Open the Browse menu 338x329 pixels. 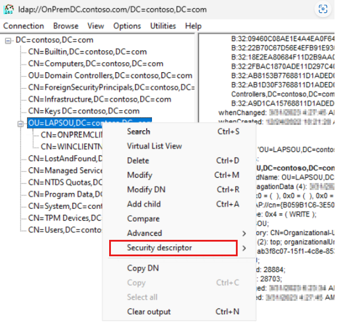[x=66, y=26]
